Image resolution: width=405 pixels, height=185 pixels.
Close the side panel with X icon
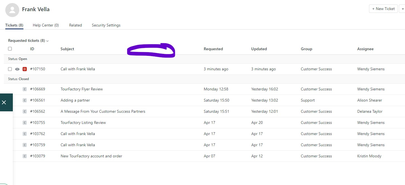point(4,102)
